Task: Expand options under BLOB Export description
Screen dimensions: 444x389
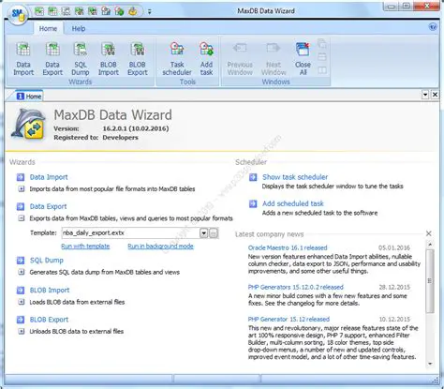Action: tap(22, 332)
